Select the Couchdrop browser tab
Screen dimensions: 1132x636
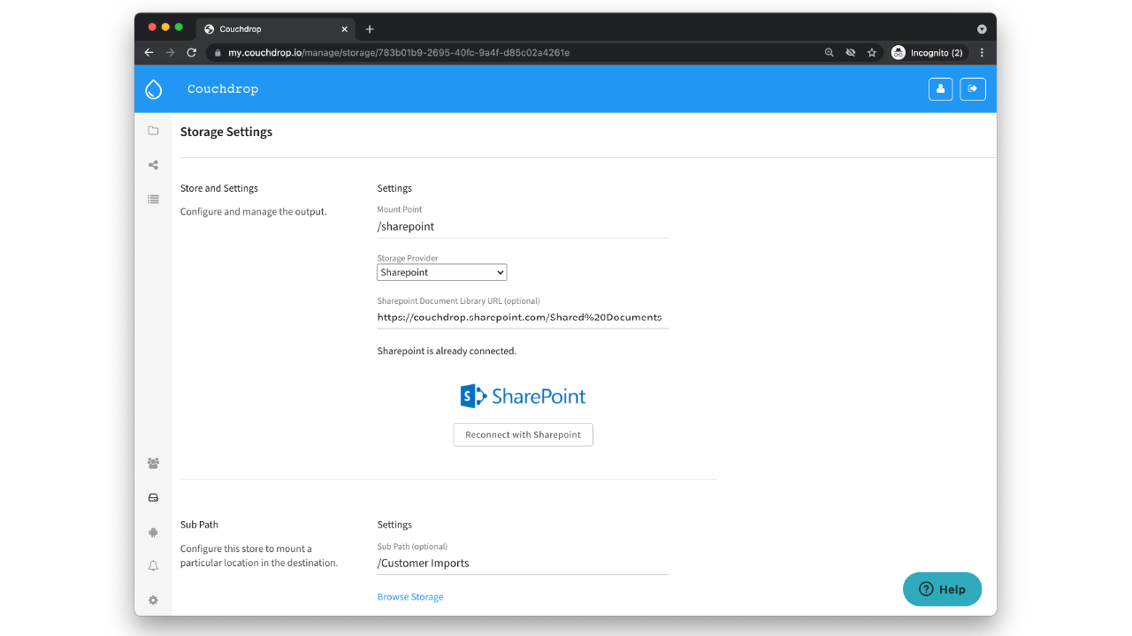tap(276, 29)
